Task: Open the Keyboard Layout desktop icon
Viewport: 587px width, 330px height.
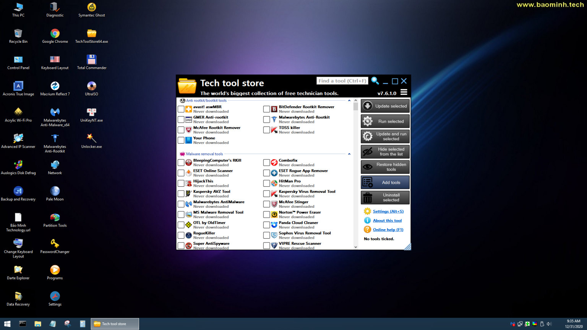Action: (55, 63)
